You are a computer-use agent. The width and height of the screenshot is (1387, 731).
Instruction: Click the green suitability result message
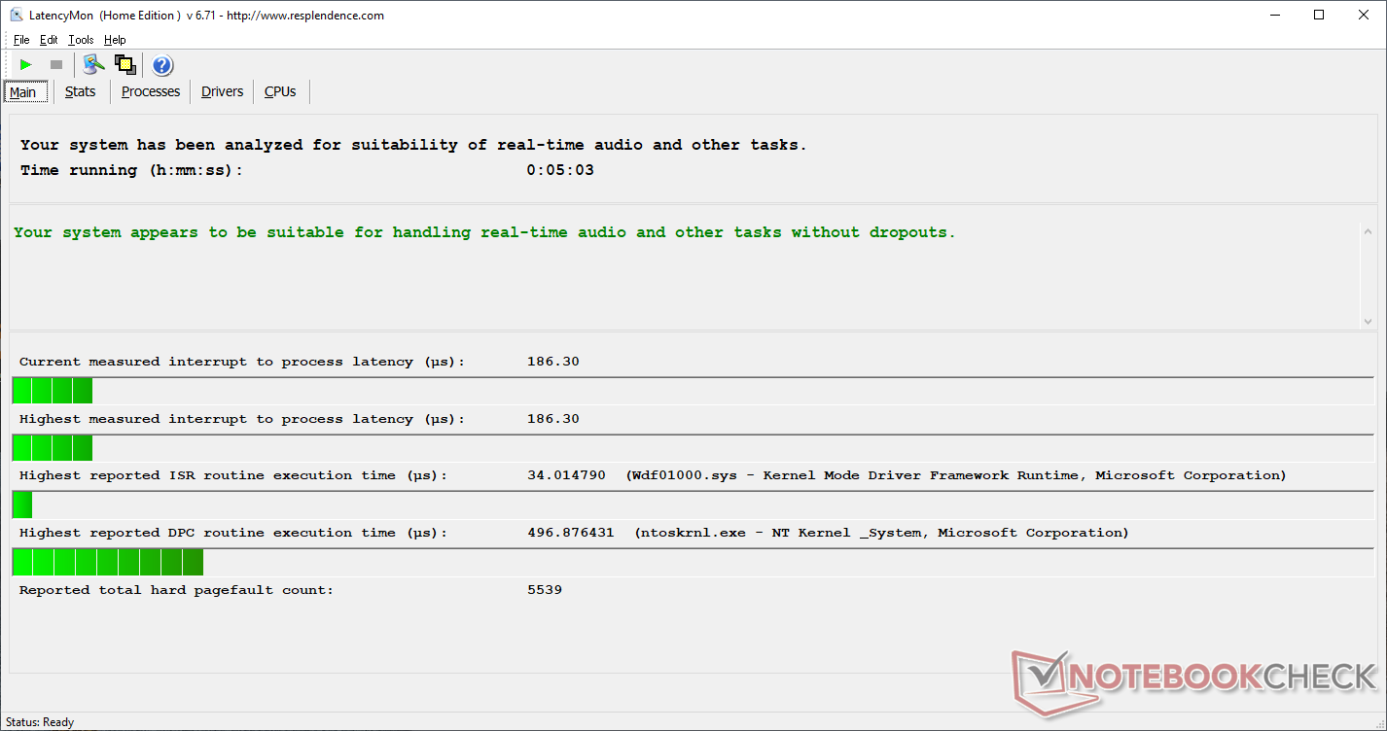point(484,232)
